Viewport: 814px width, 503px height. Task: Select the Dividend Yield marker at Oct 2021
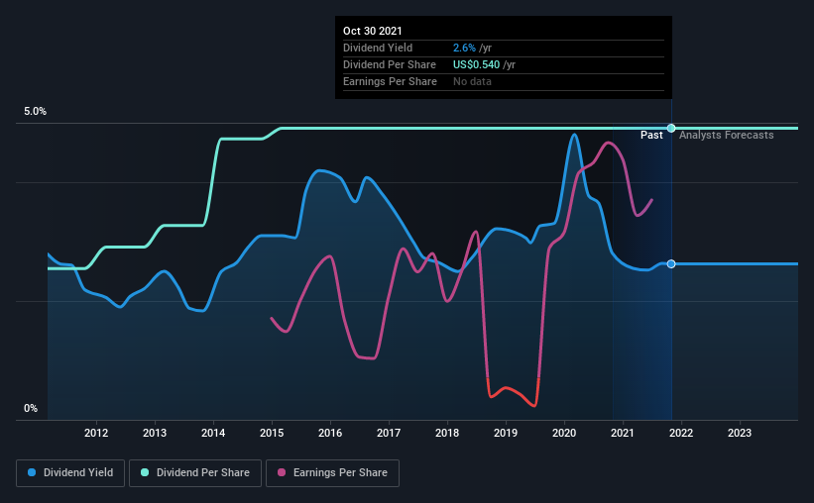(x=671, y=264)
